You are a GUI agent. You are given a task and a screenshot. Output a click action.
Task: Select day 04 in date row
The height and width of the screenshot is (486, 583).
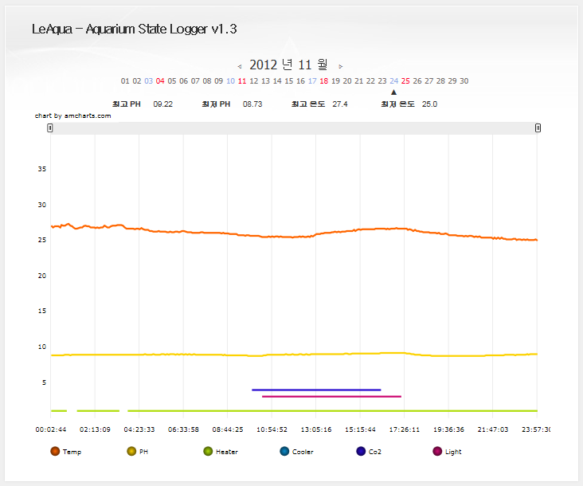click(160, 81)
